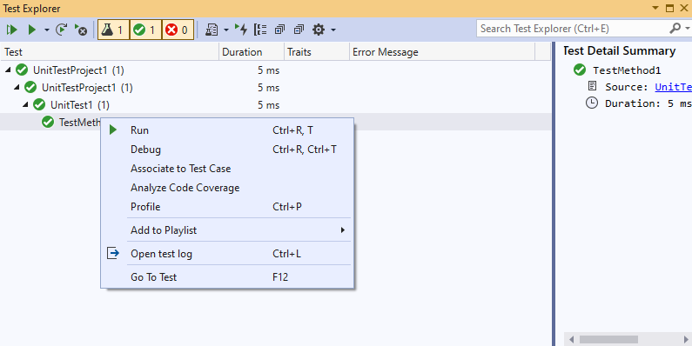Collapse the UnitTest1 class node
The image size is (692, 346).
click(x=25, y=105)
